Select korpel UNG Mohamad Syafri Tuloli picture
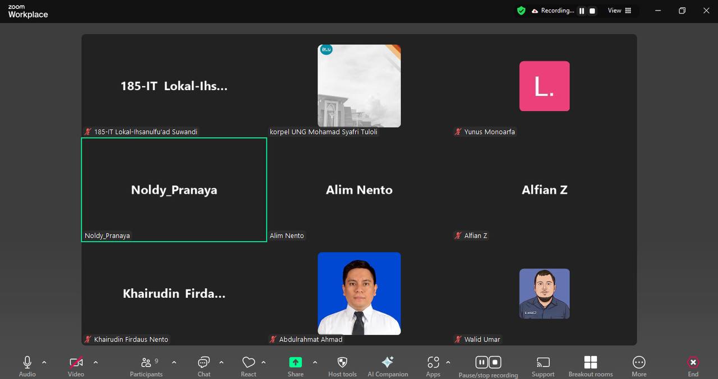The width and height of the screenshot is (718, 379). pyautogui.click(x=359, y=86)
